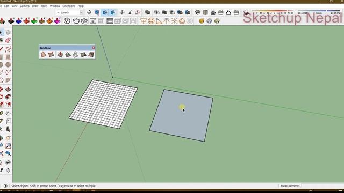Select the From Contours sandbox tool
344x193 pixels.
[43, 55]
